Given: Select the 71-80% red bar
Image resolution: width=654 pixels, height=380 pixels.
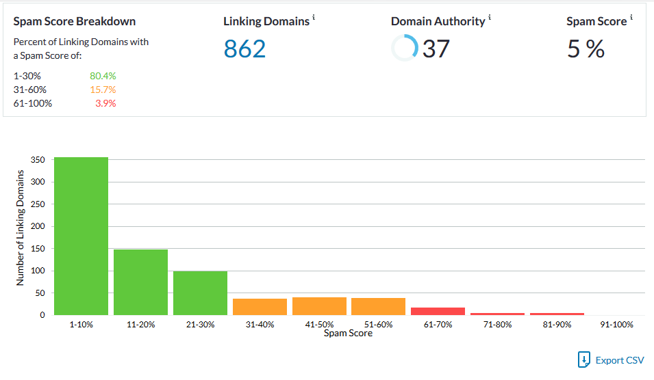Looking at the screenshot, I should 497,314.
